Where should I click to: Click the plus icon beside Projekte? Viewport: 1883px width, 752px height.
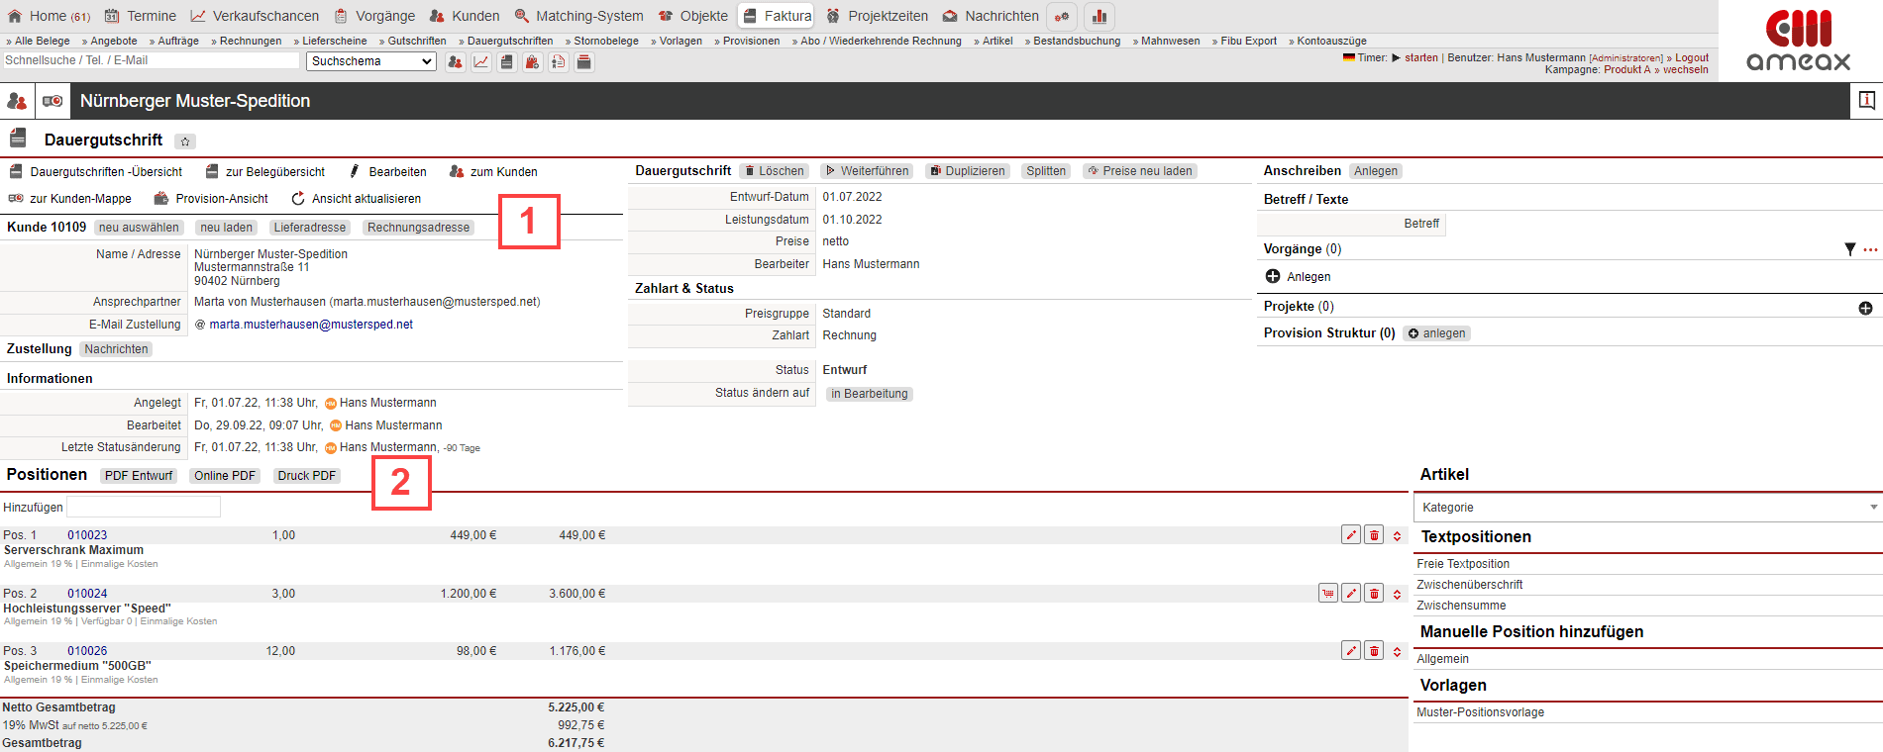click(1865, 308)
